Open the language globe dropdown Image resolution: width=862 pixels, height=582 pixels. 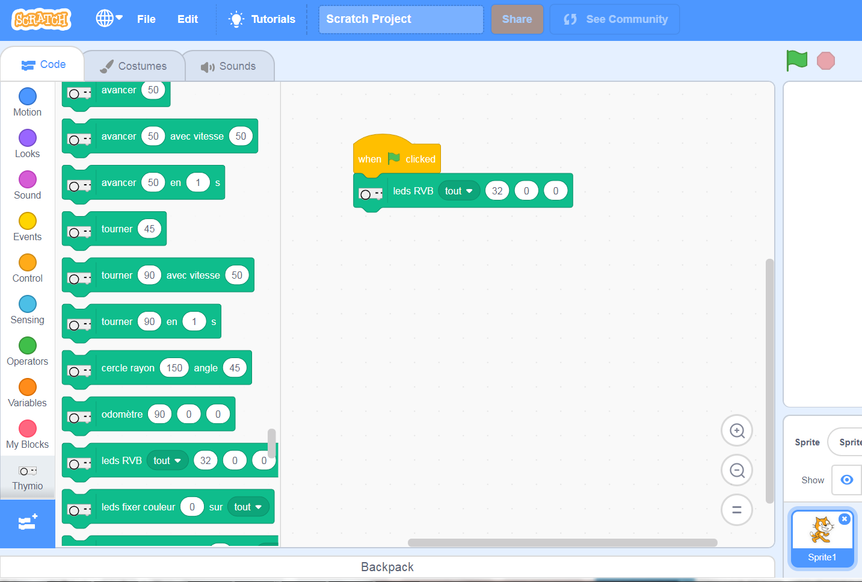pos(109,19)
